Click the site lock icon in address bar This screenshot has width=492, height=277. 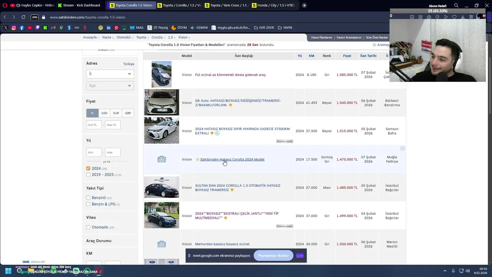[x=43, y=17]
